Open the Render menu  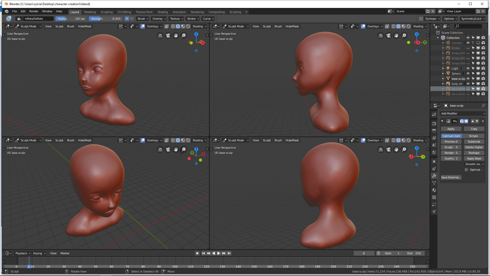tap(34, 11)
